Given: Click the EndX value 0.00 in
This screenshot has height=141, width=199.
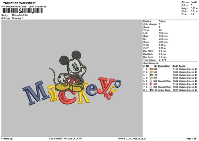Looking at the screenshot, I should [x=162, y=45].
